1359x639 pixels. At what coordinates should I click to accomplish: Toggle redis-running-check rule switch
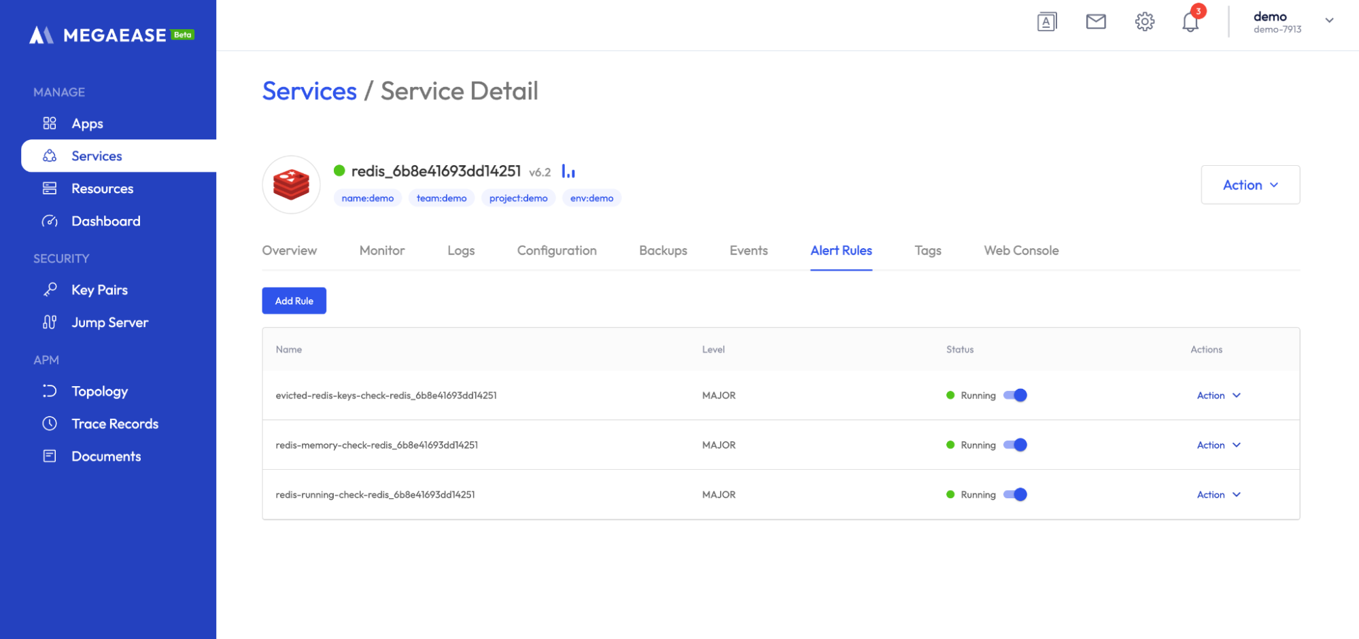click(1015, 494)
